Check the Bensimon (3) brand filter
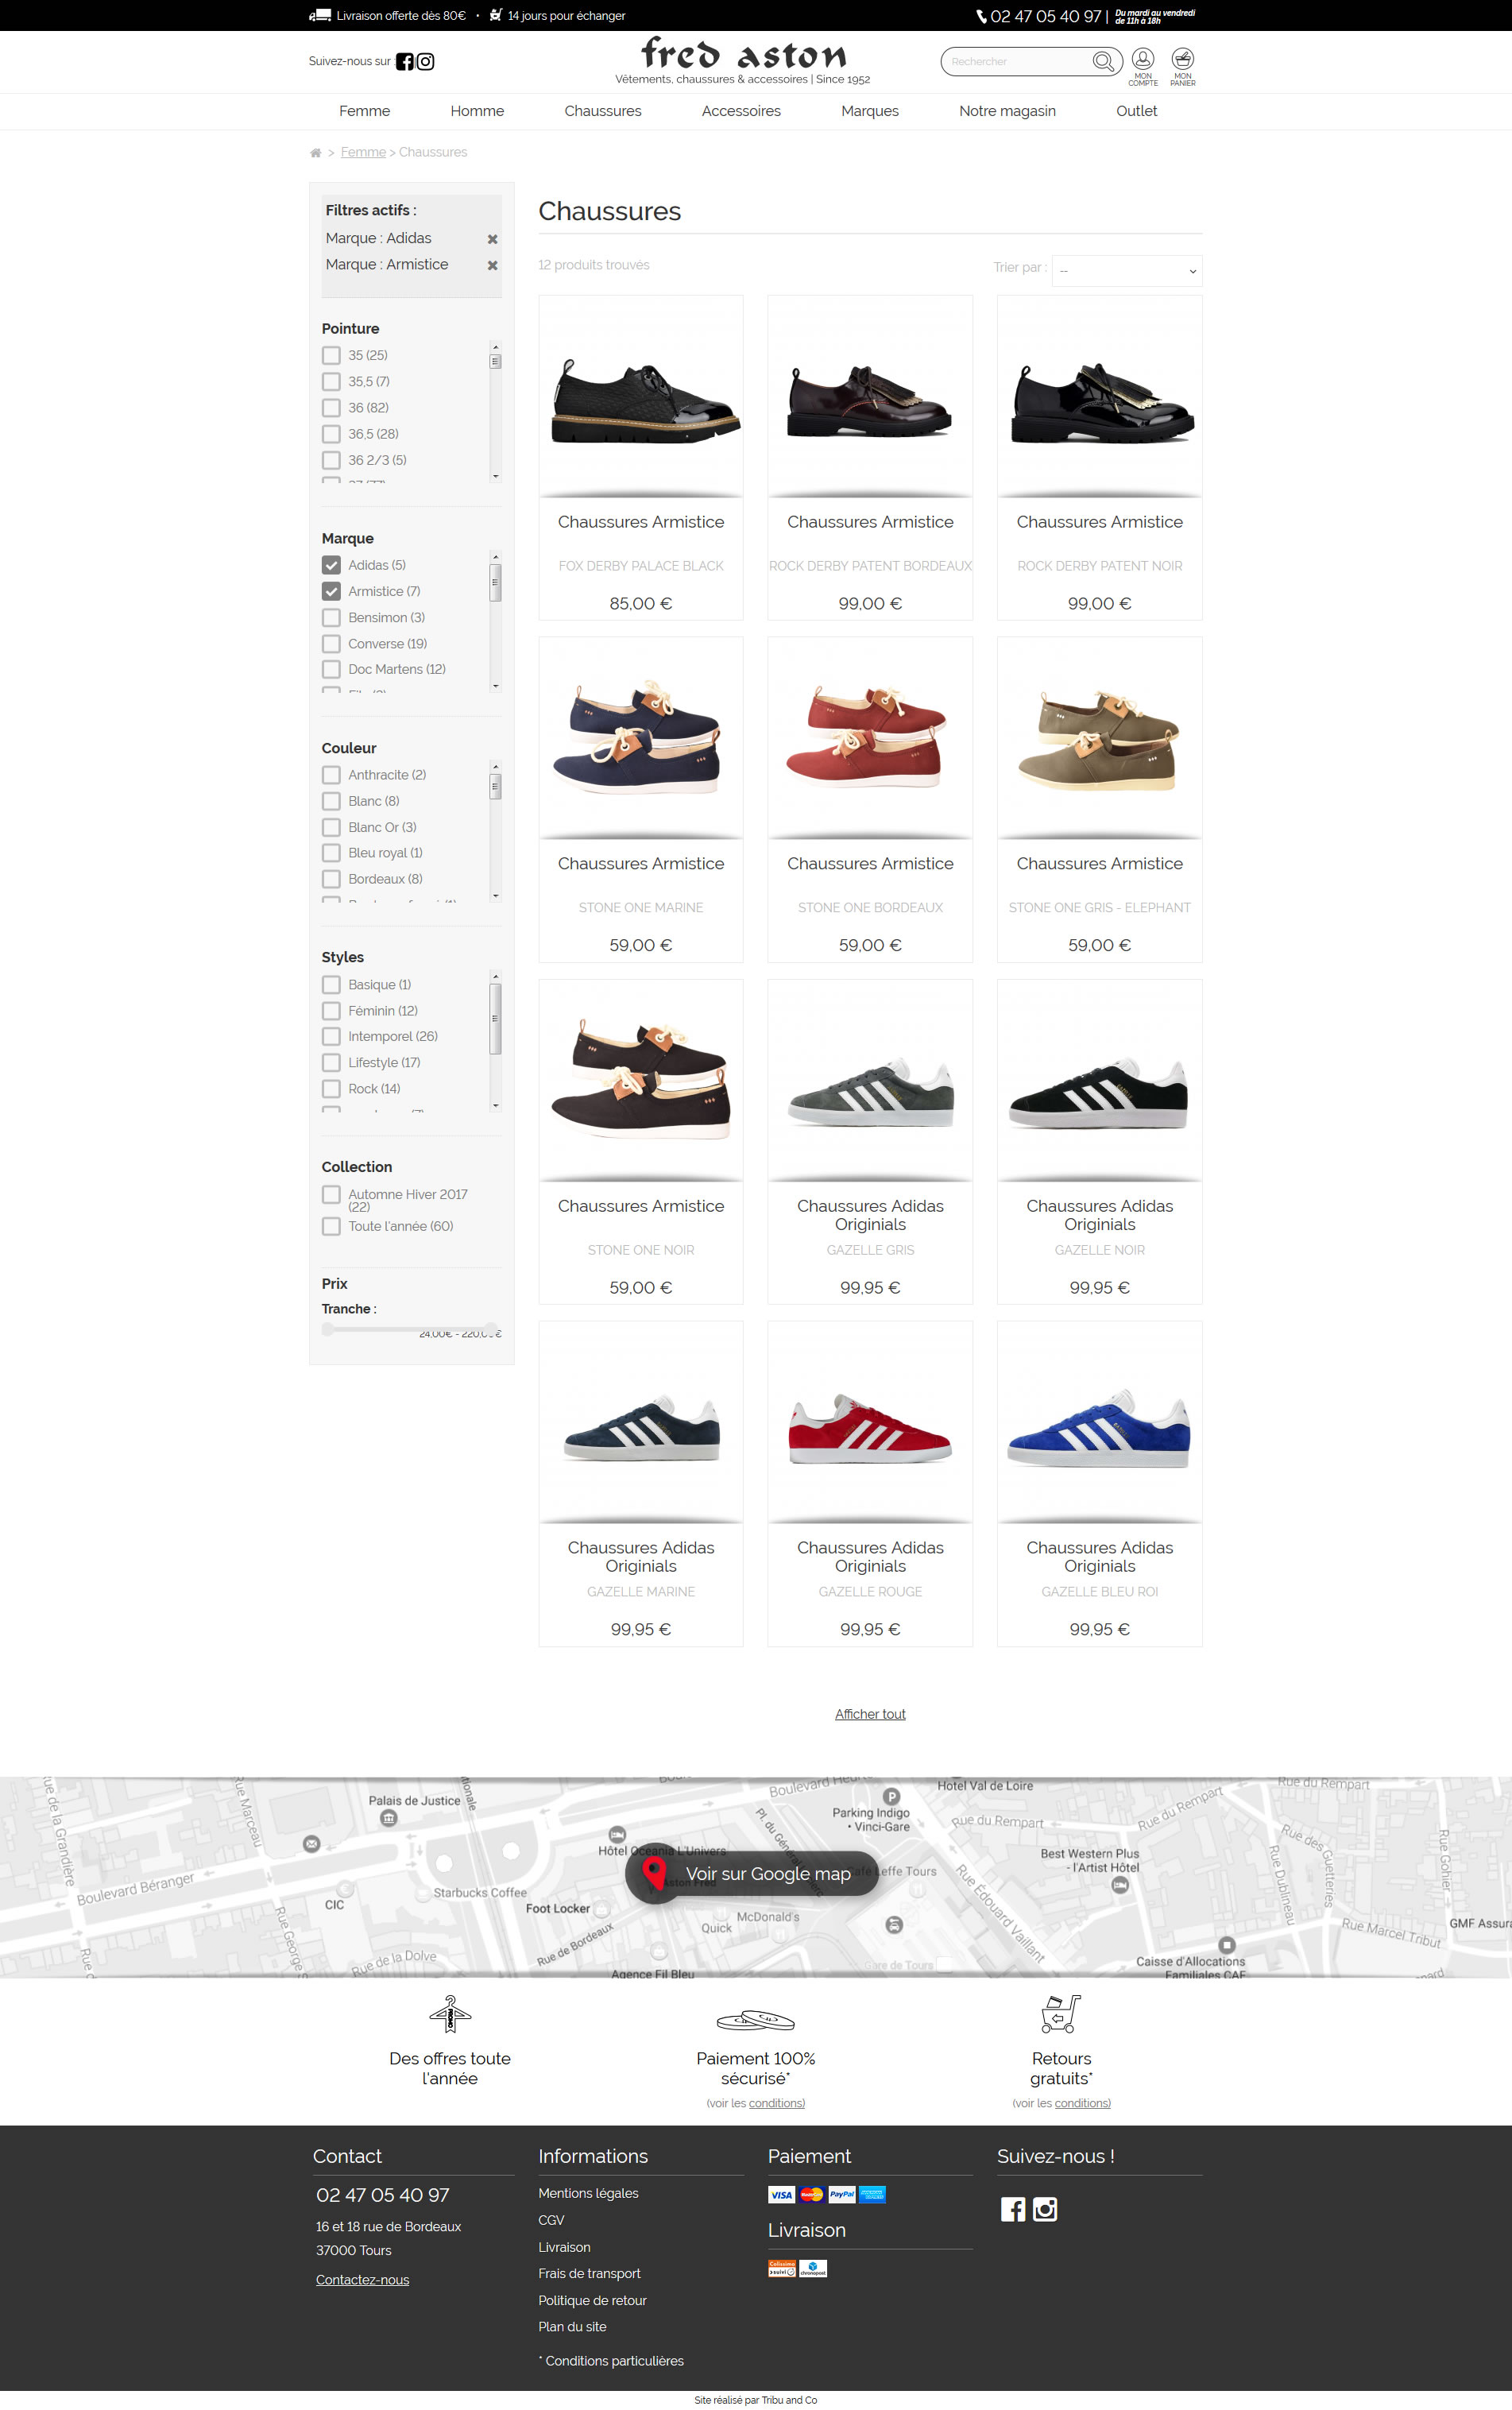Image resolution: width=1512 pixels, height=2410 pixels. (x=331, y=617)
